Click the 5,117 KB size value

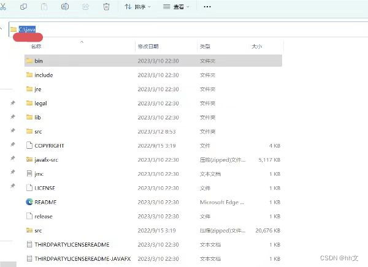click(269, 160)
